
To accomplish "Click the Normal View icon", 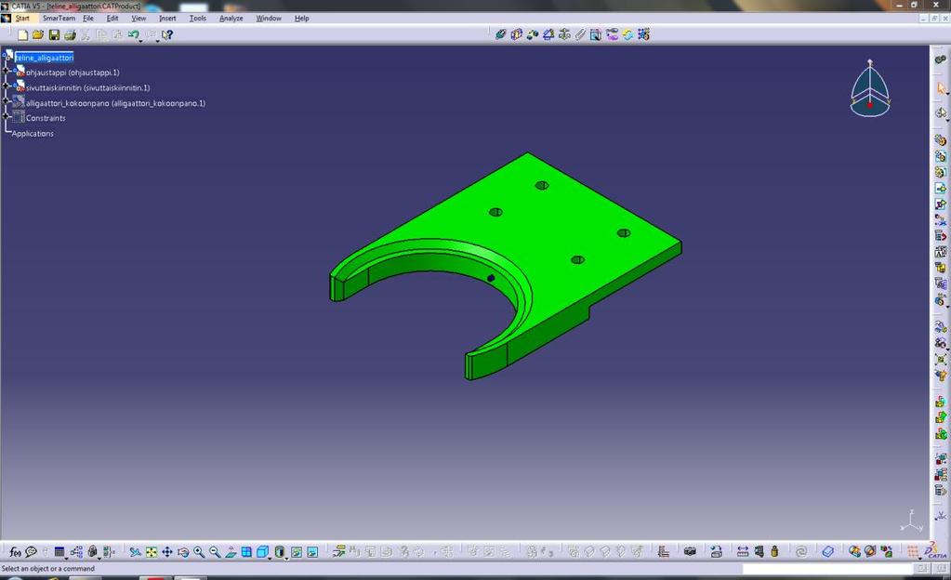I will tap(231, 551).
